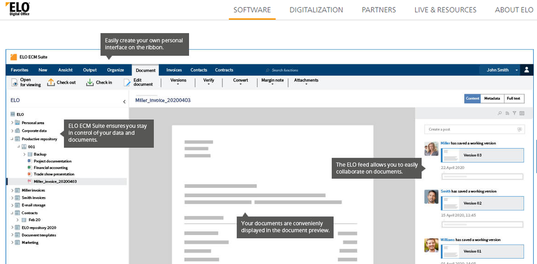537x264 pixels.
Task: Select the Document ribbon tab
Action: [x=146, y=70]
